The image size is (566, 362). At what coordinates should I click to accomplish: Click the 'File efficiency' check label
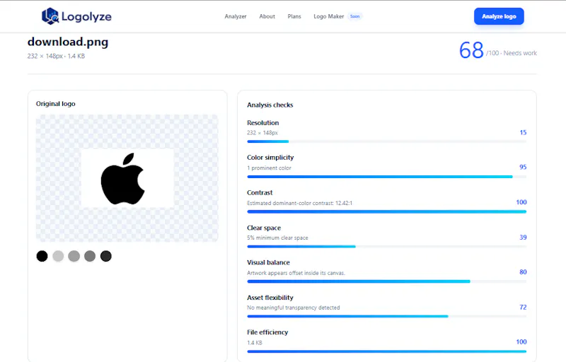point(267,332)
